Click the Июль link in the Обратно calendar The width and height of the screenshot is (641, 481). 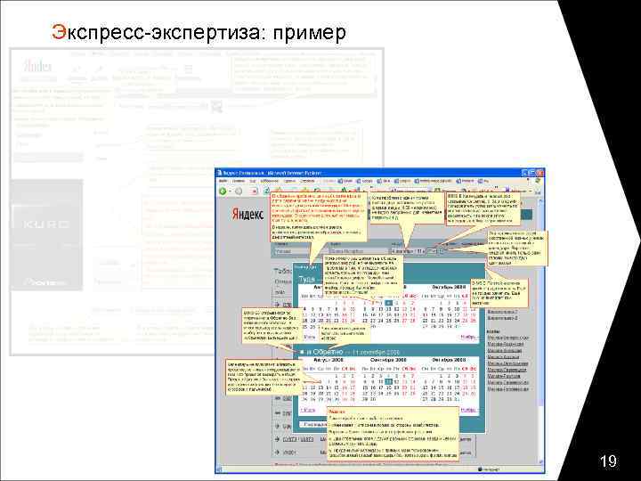[308, 410]
